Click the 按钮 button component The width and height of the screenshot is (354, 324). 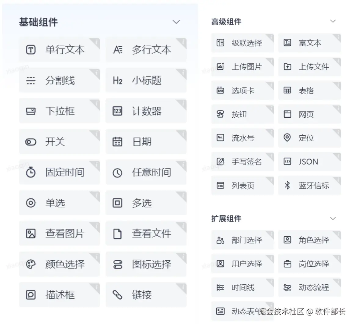pos(242,114)
